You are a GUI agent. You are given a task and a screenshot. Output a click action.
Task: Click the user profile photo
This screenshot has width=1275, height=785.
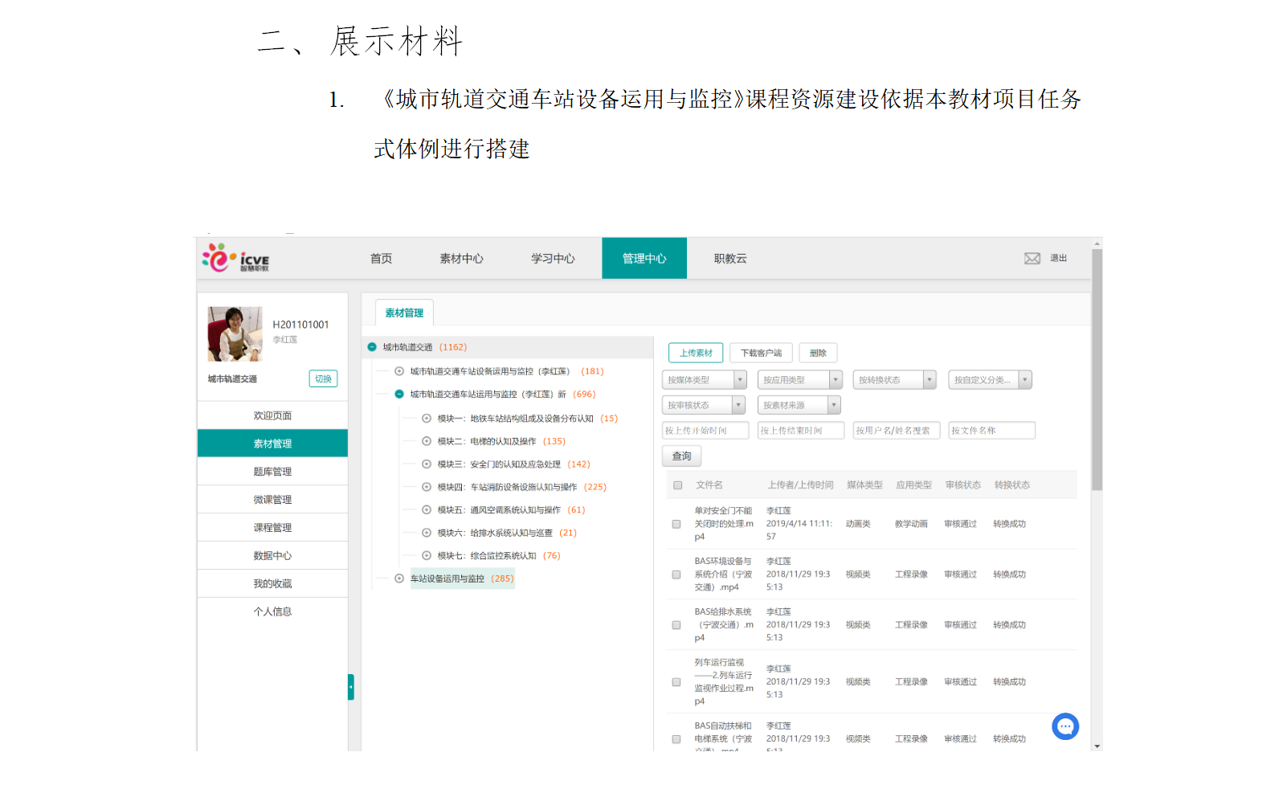[235, 333]
